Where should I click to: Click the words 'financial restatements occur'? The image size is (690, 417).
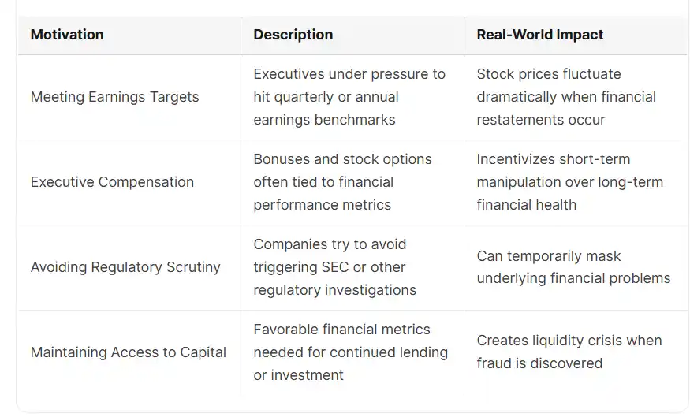point(566,108)
